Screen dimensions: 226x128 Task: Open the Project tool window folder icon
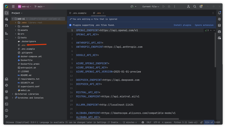coord(6,13)
